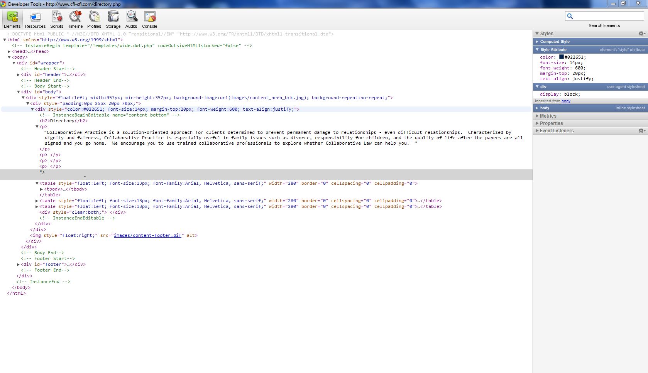Select the Body End comment
Screen dimensions: 648x373
pos(42,253)
